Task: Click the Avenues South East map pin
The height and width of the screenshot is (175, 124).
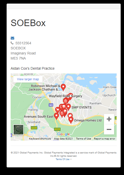Action: tap(56, 116)
